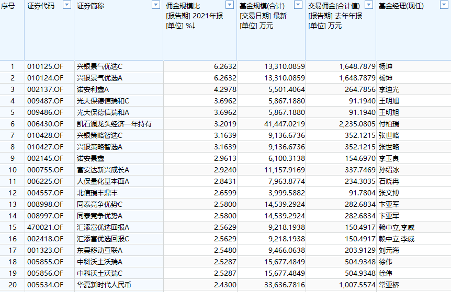Select commission value 2,235.0805

(x=357, y=124)
